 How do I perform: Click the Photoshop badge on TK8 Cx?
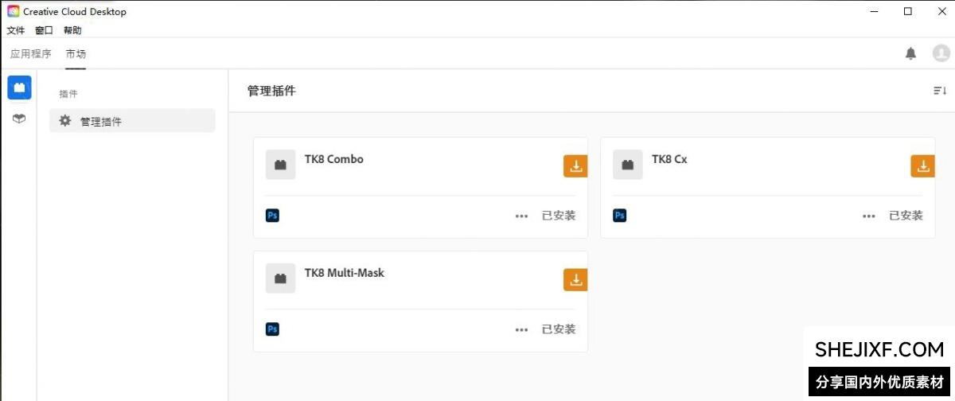point(619,215)
